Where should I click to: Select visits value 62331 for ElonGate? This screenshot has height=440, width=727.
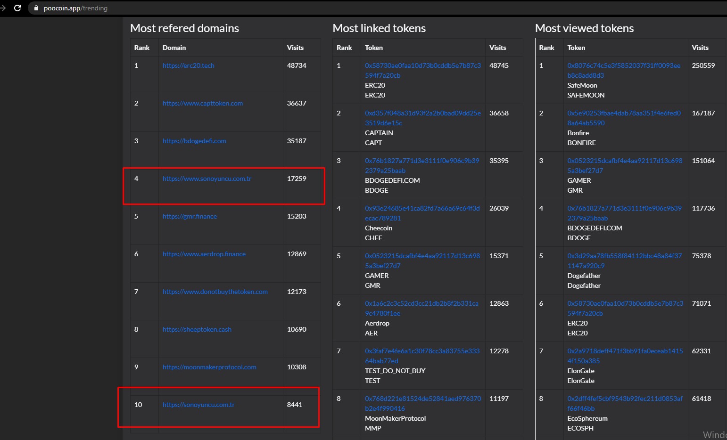pyautogui.click(x=701, y=351)
